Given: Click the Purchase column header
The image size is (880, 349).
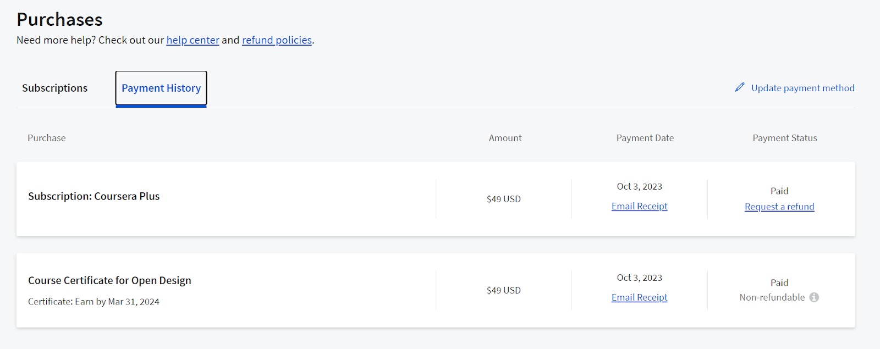Looking at the screenshot, I should (47, 138).
